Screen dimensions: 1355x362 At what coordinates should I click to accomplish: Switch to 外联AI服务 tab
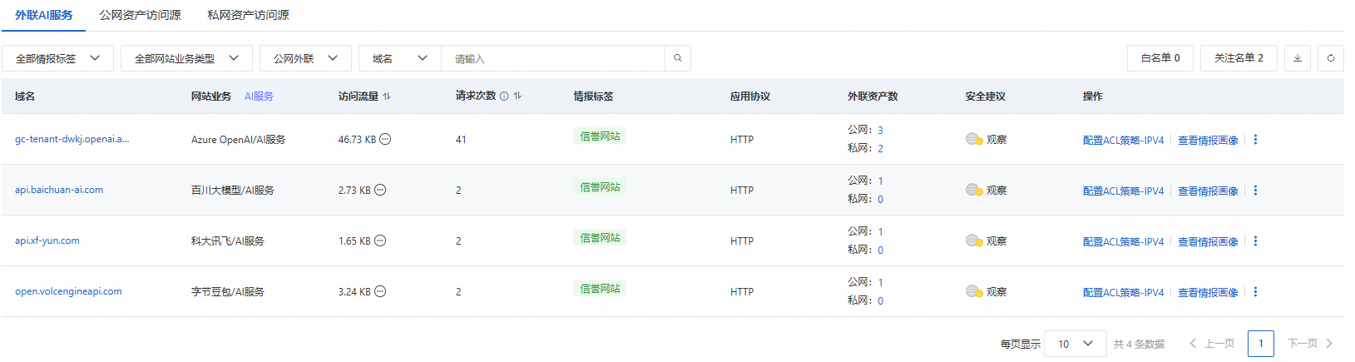point(44,15)
